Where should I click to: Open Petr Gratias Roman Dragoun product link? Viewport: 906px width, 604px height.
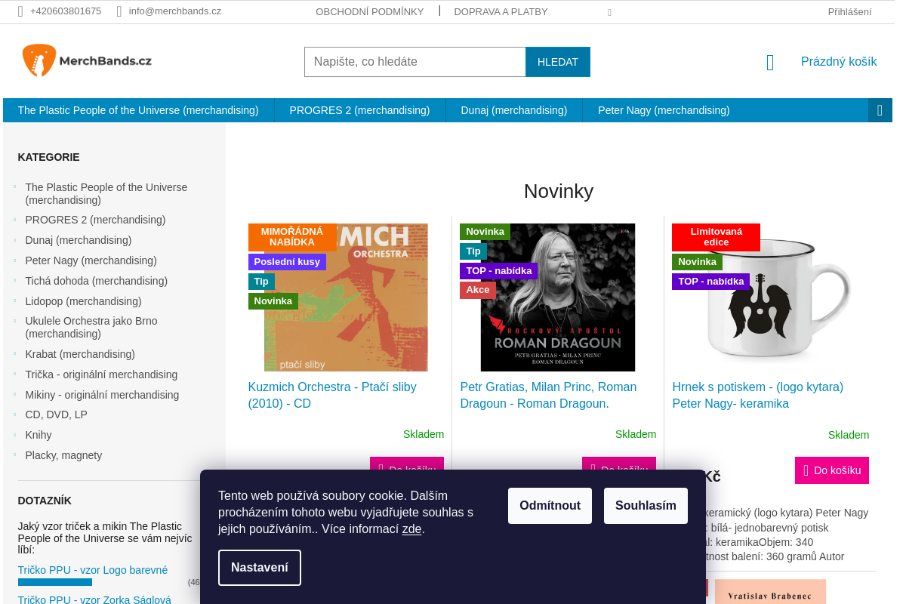(x=548, y=395)
